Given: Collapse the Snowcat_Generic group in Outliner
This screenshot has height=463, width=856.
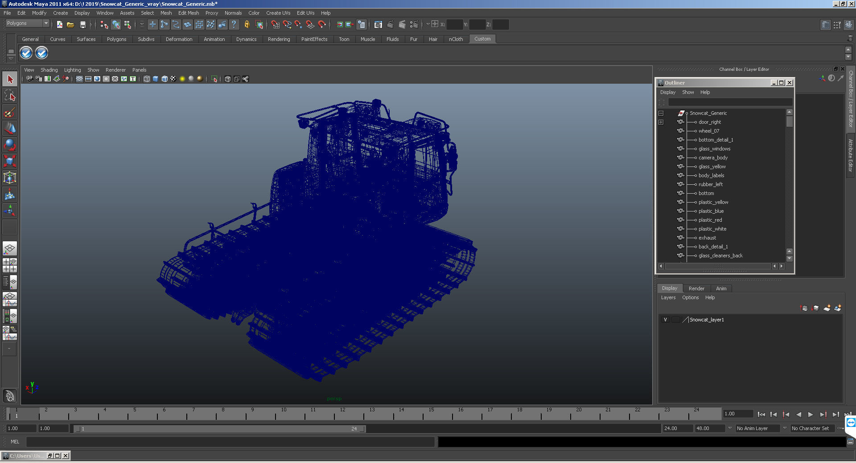Looking at the screenshot, I should [661, 113].
